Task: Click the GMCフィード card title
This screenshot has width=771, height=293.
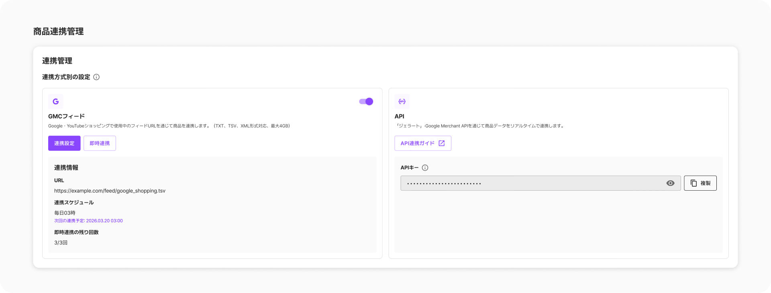Action: (x=66, y=116)
